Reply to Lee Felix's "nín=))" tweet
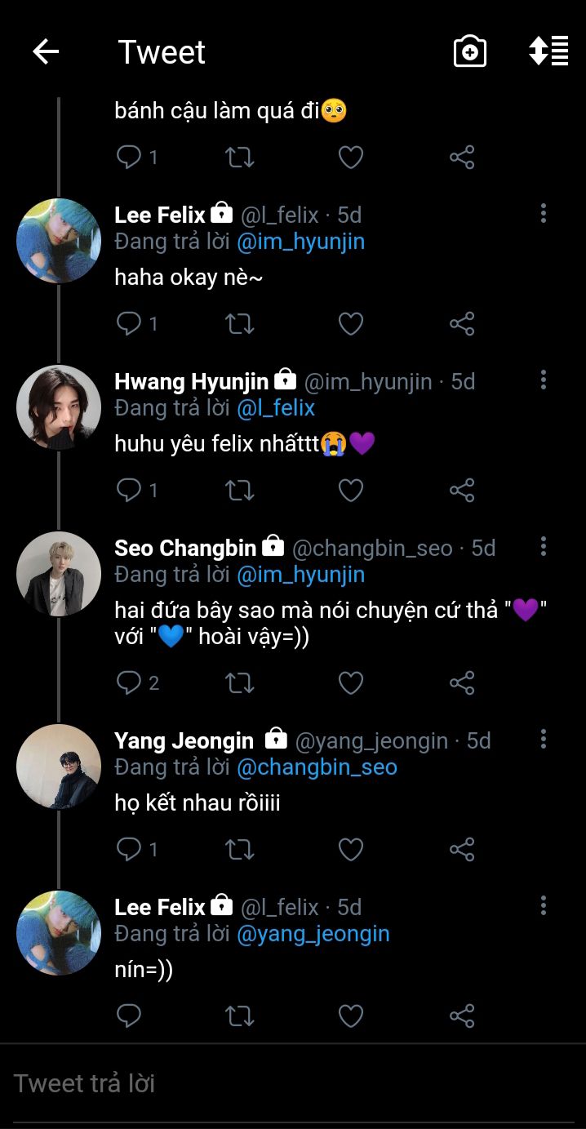The image size is (586, 1129). tap(129, 1016)
